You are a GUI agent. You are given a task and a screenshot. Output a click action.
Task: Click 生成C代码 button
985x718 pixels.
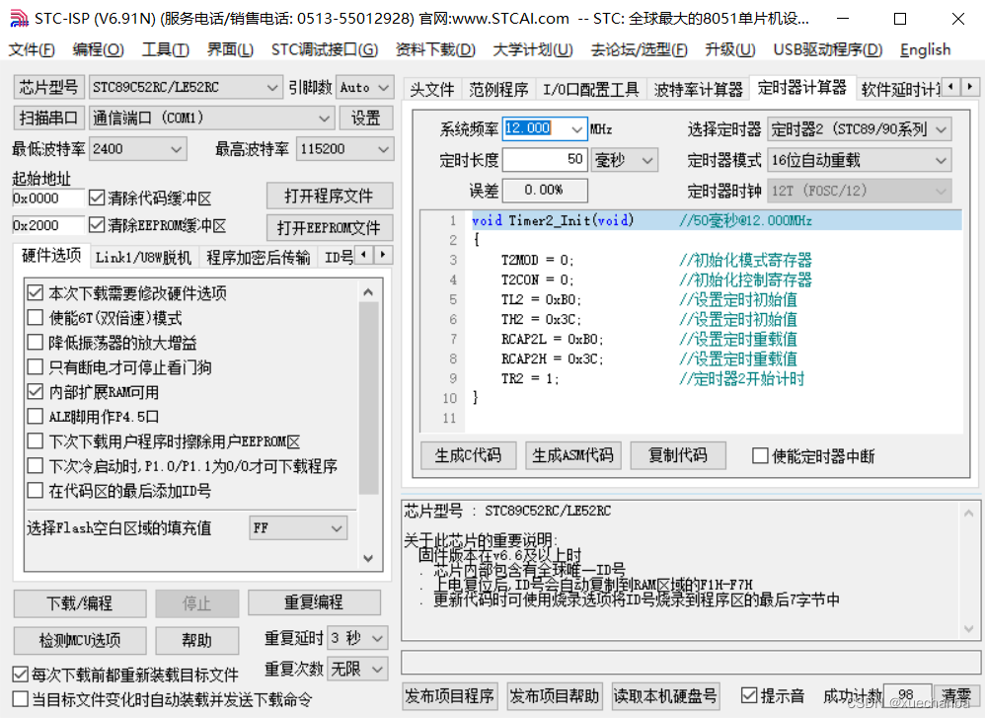coord(468,455)
